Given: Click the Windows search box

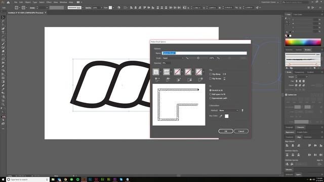Looking at the screenshot, I should click(x=28, y=179).
